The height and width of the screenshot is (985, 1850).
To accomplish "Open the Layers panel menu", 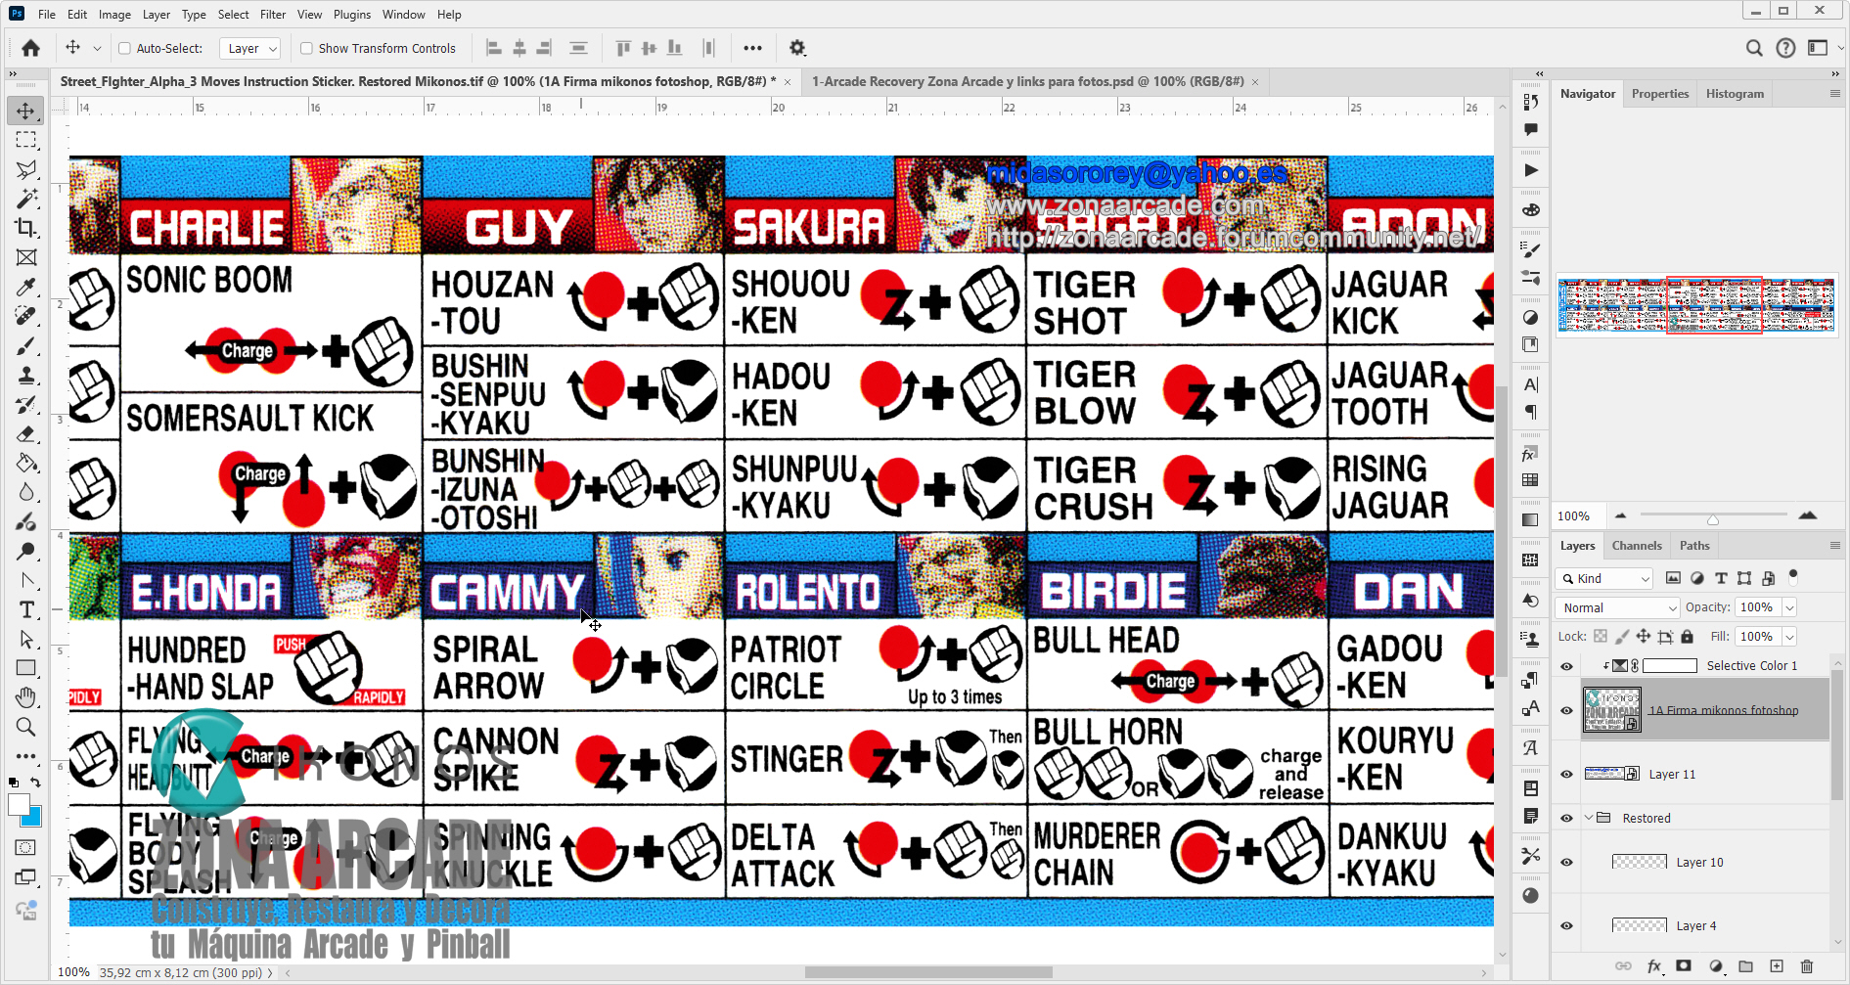I will (1834, 546).
